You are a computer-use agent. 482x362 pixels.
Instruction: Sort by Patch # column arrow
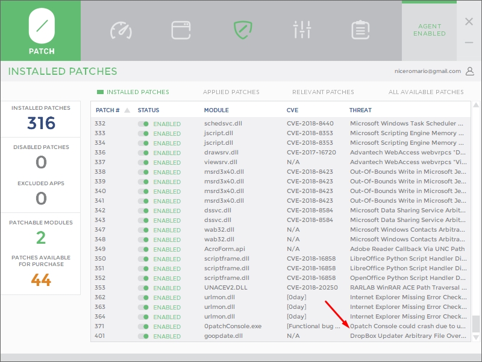(x=127, y=110)
